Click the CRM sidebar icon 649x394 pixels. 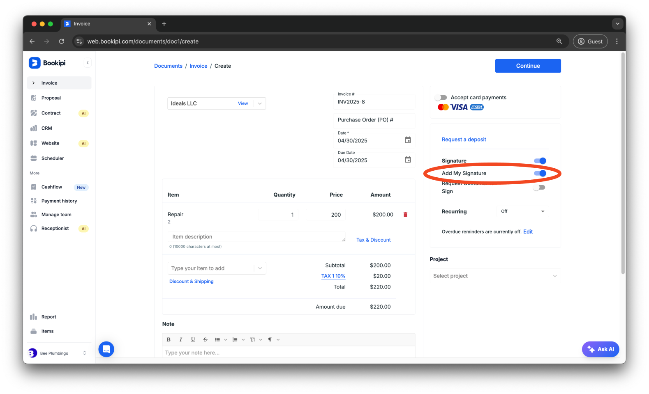click(34, 128)
